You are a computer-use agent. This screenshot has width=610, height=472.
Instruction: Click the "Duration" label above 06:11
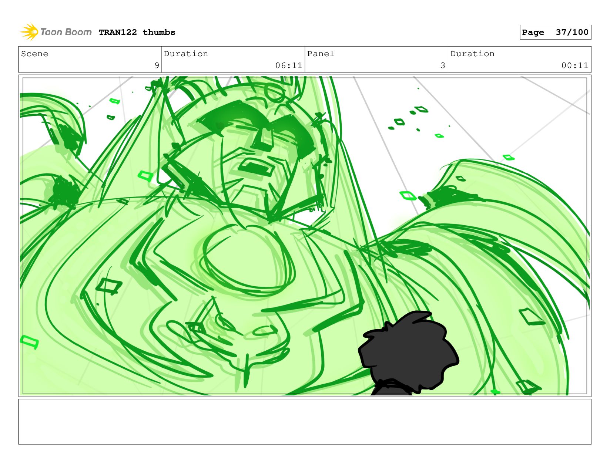186,54
